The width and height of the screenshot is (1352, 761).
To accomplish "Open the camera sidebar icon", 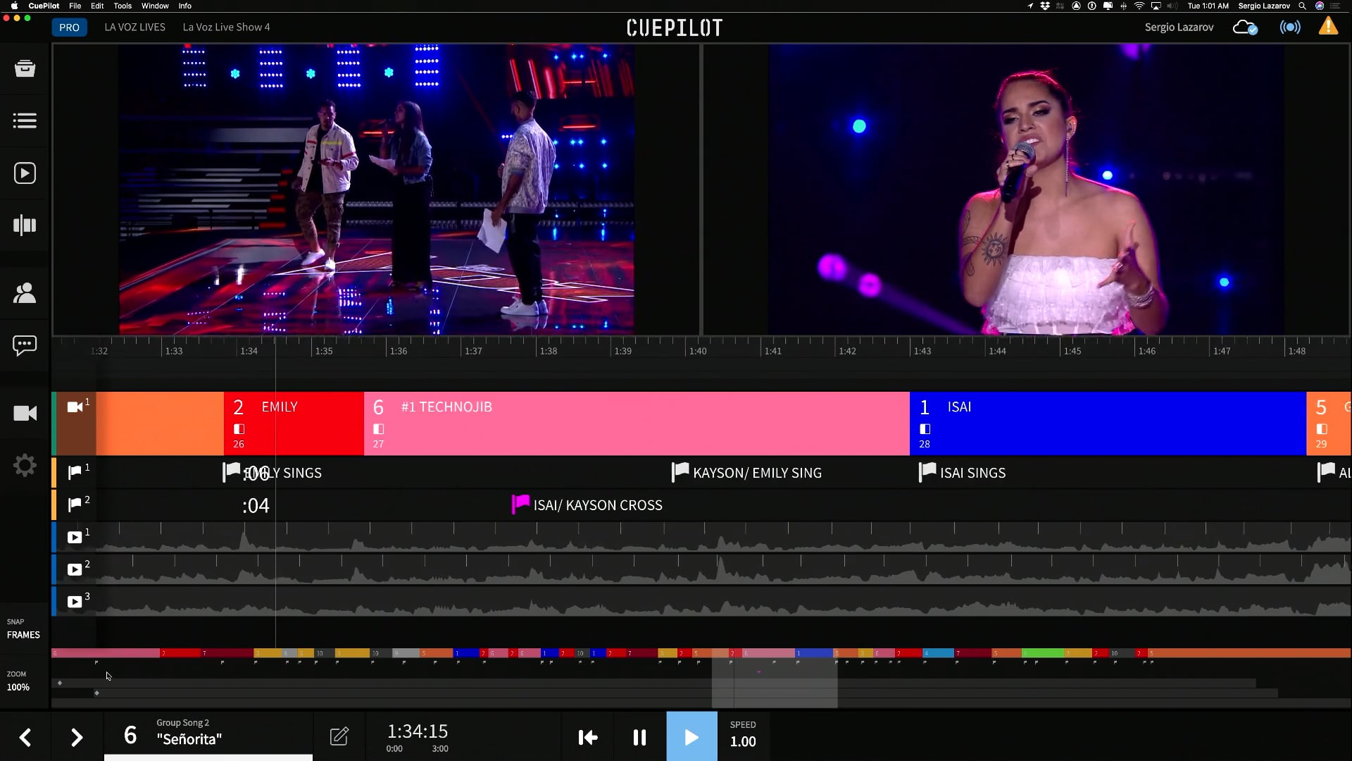I will (x=25, y=413).
